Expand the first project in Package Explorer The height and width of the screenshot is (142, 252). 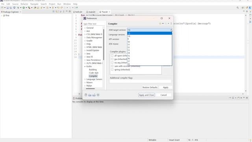coord(2,15)
